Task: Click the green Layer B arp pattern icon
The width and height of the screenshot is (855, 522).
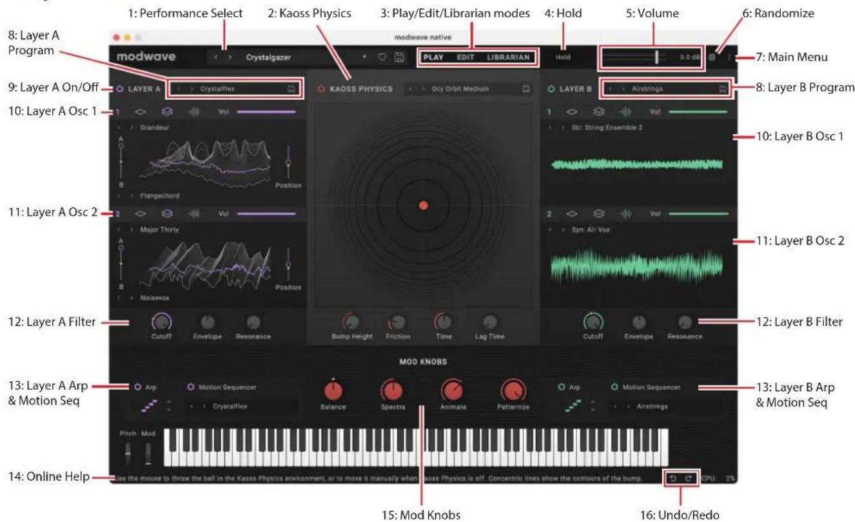Action: click(574, 405)
